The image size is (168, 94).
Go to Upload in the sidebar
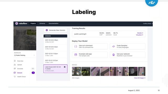pos(19,65)
